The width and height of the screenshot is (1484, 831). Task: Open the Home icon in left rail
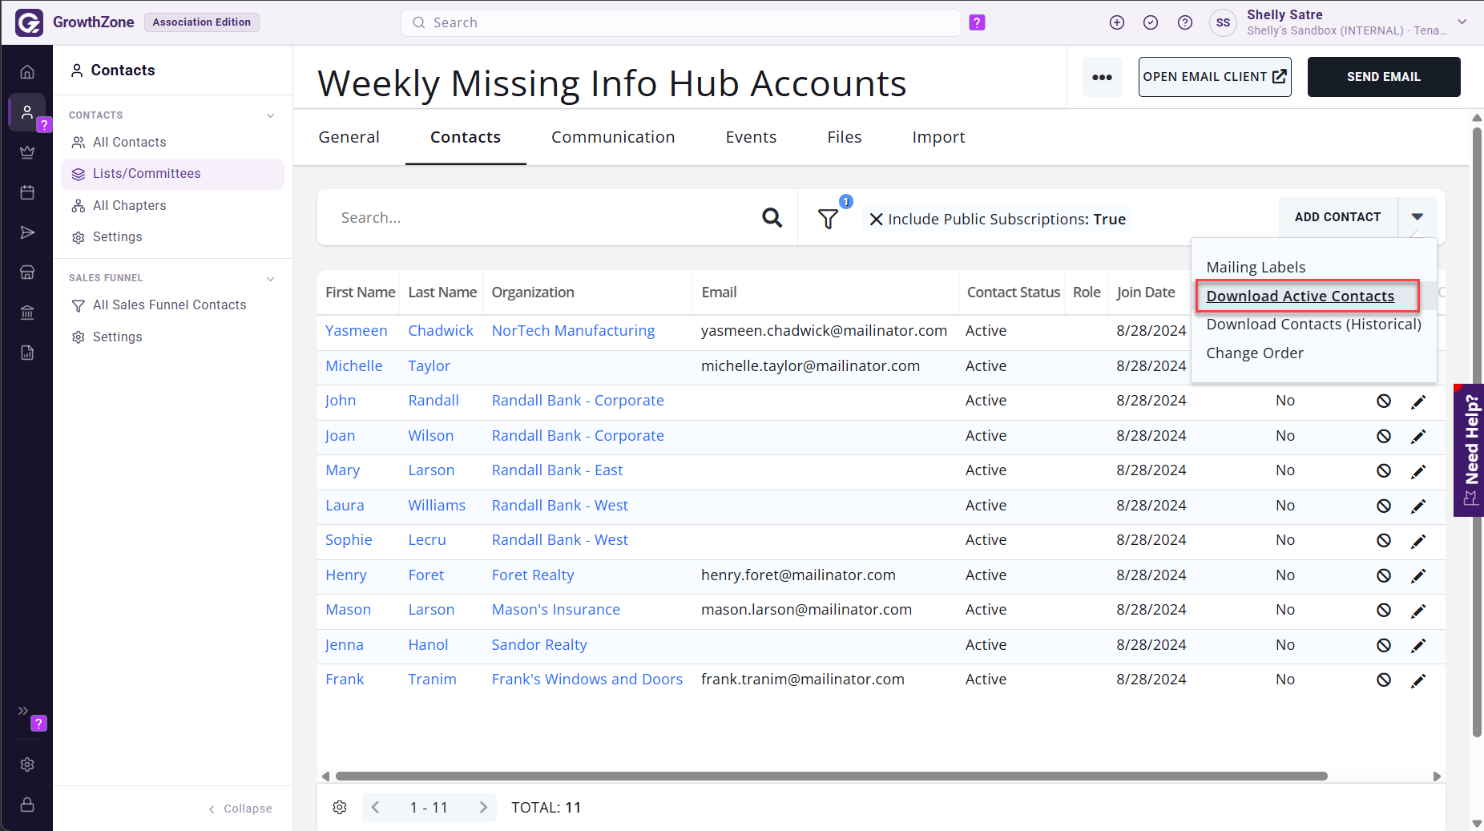coord(27,72)
